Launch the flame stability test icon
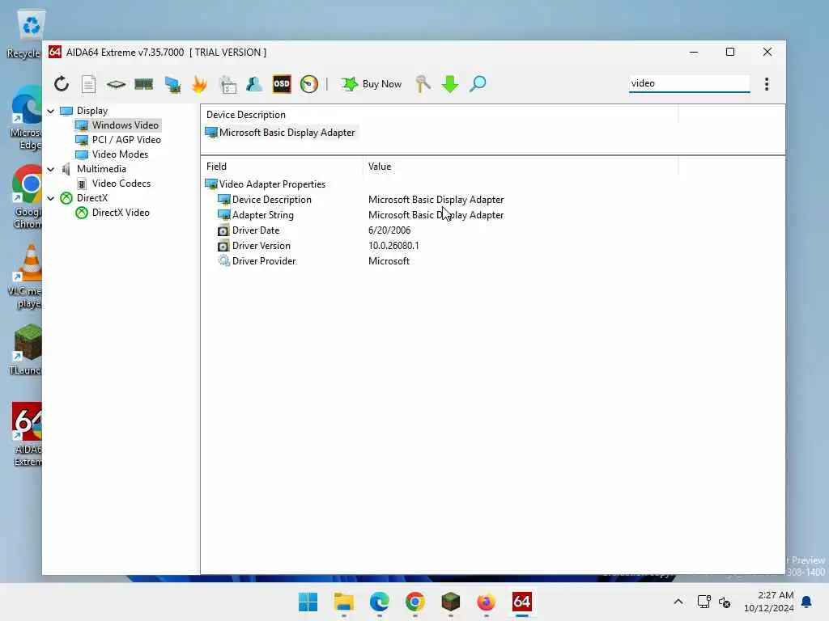 point(199,84)
